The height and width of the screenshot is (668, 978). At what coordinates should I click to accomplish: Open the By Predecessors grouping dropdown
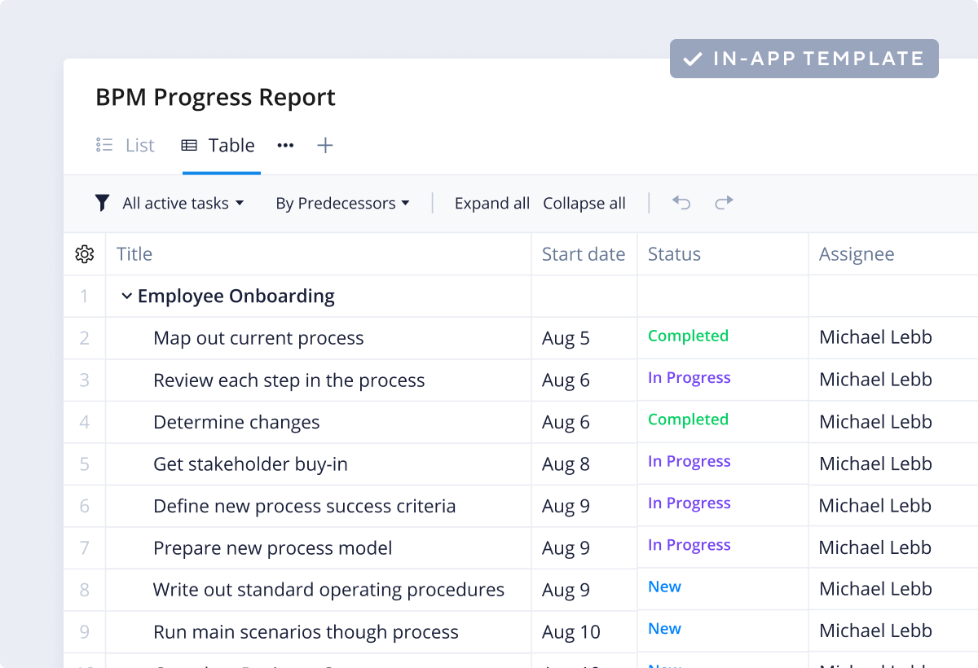pos(342,204)
